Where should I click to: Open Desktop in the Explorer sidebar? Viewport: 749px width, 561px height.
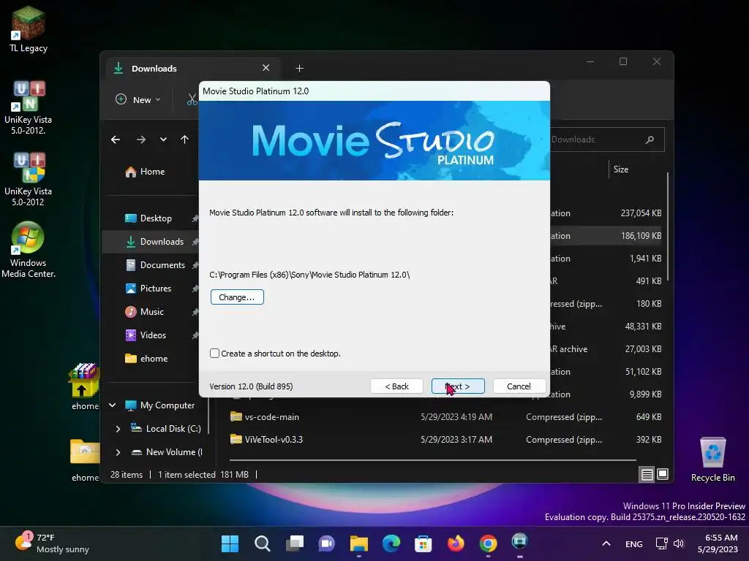(148, 218)
